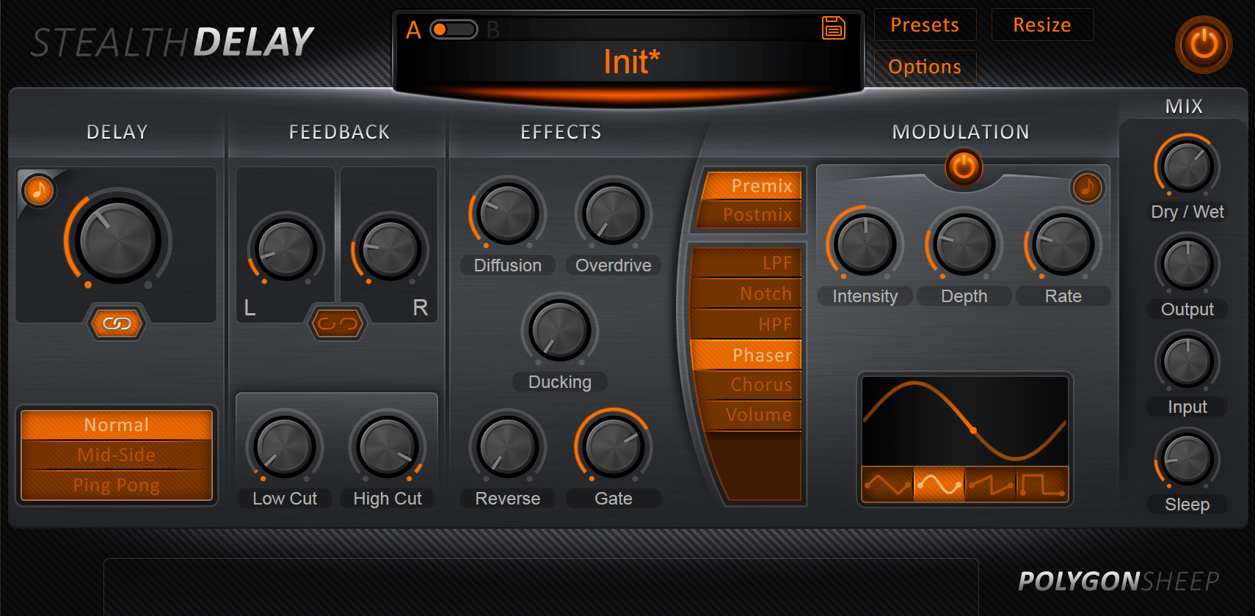The image size is (1255, 616).
Task: Click the feedback L/R link icon
Action: pos(338,323)
